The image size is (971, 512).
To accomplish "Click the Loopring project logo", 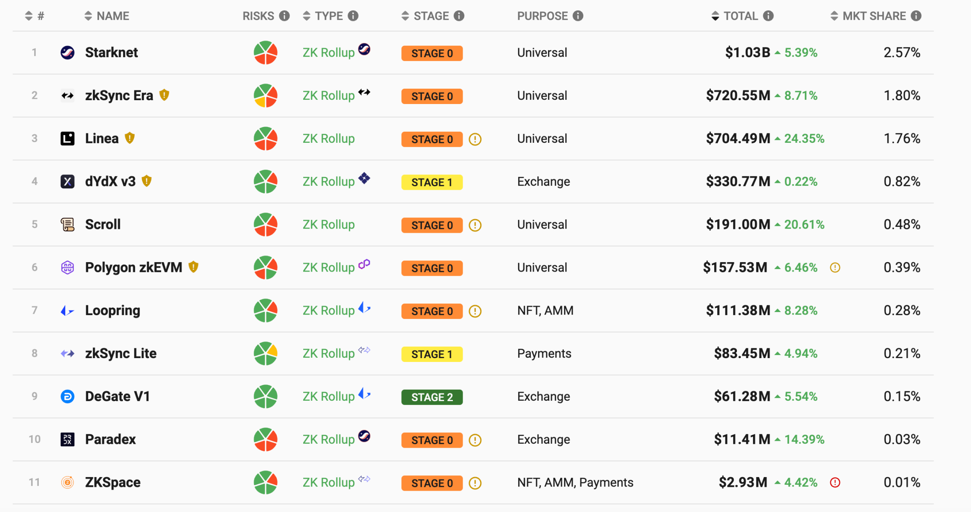I will point(67,310).
